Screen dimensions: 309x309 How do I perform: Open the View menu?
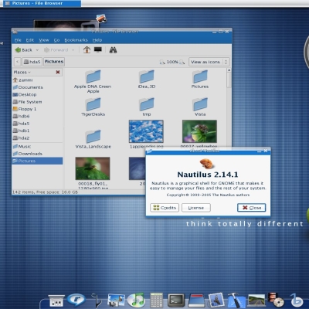click(x=44, y=40)
